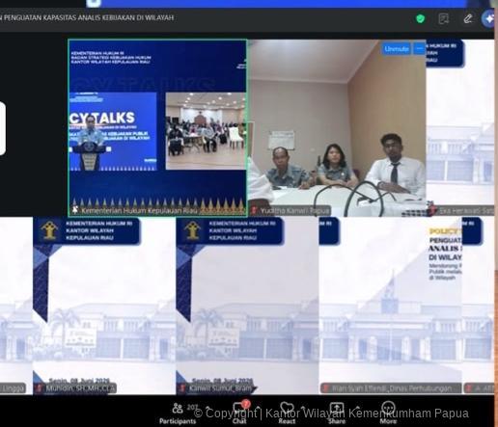The image size is (498, 427).
Task: Open the meeting notes icon in top bar
Action: click(444, 18)
